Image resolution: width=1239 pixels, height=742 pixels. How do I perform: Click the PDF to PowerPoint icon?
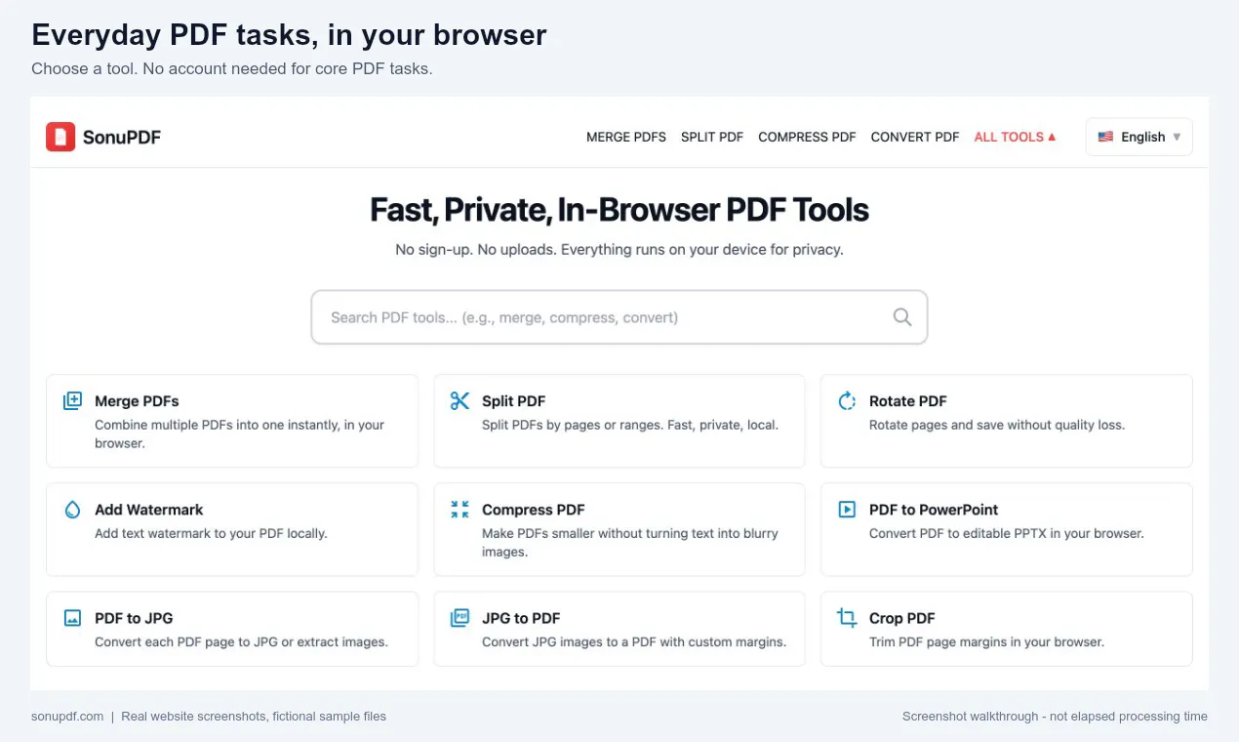[847, 510]
